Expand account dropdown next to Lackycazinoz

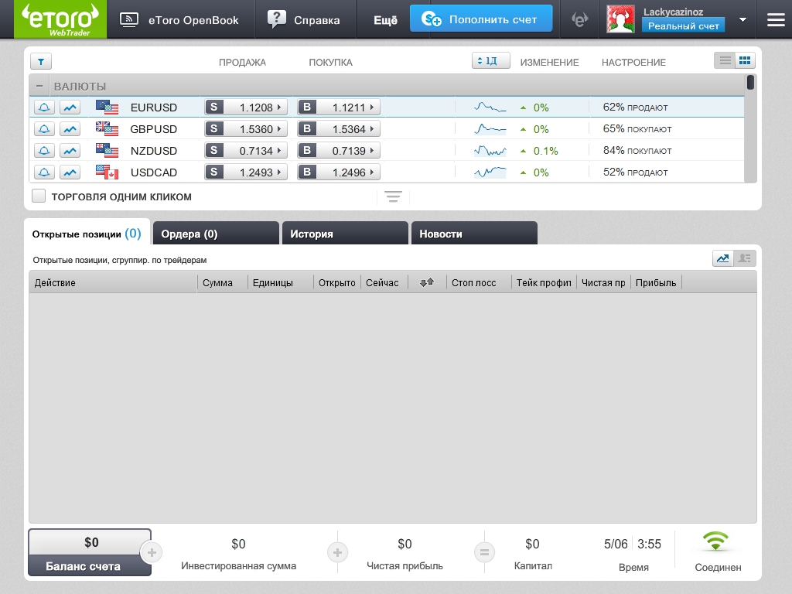(x=742, y=20)
